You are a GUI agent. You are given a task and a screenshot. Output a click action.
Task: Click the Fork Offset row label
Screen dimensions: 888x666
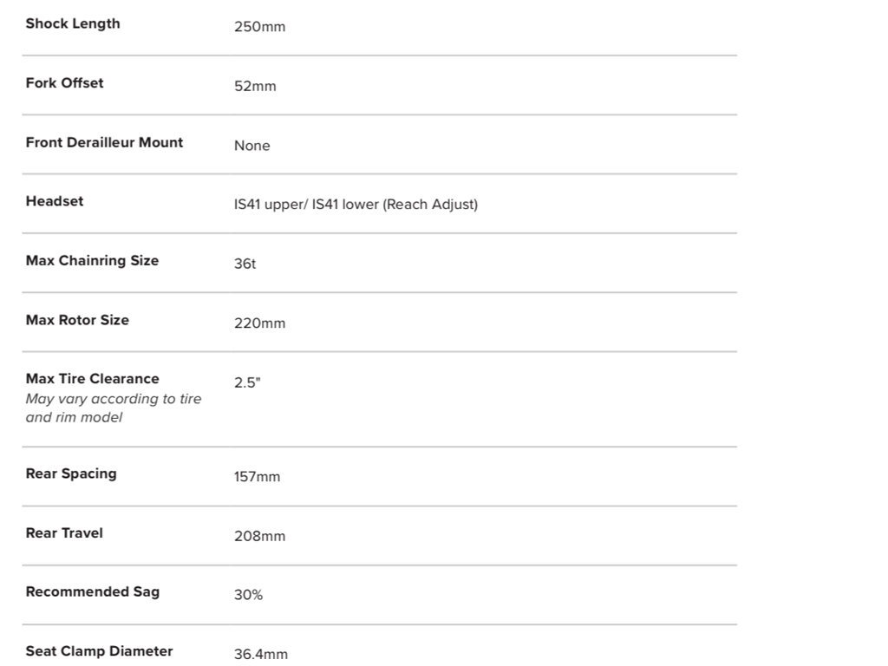[64, 83]
